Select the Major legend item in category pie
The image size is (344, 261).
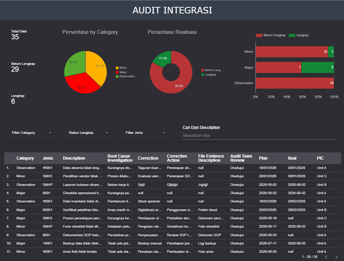click(121, 72)
